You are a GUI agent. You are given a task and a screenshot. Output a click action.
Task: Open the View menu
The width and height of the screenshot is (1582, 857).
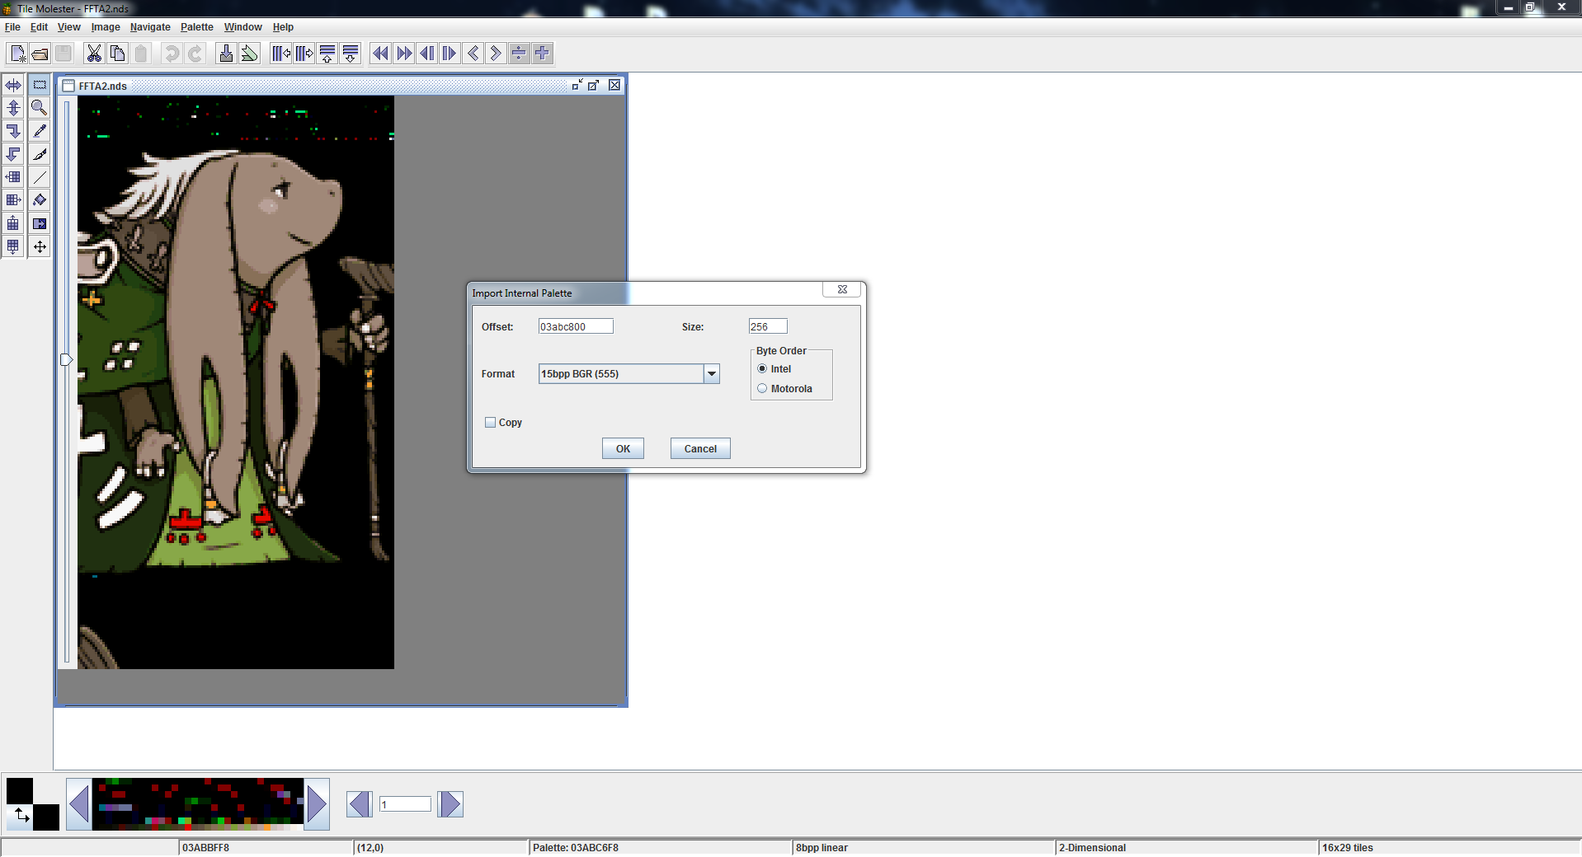[x=68, y=27]
